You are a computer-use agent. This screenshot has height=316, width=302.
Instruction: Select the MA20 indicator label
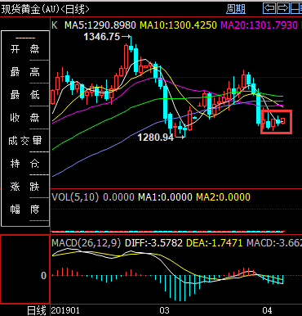(x=259, y=25)
